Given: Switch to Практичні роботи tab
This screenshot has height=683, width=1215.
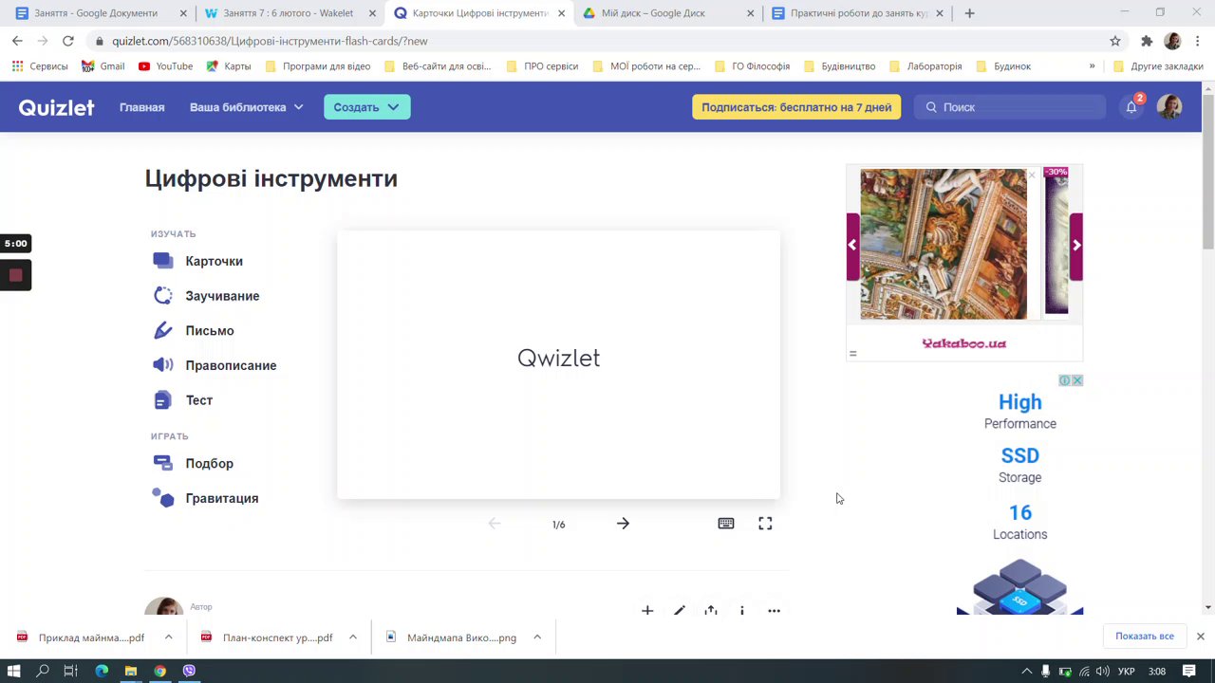Looking at the screenshot, I should coord(858,13).
